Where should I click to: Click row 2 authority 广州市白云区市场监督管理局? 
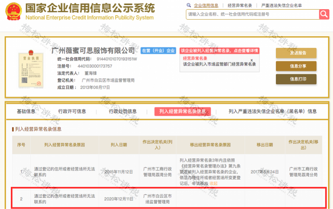point(157,199)
